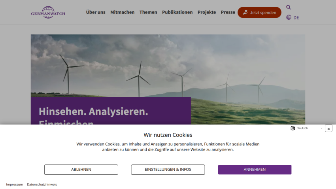Image resolution: width=336 pixels, height=189 pixels.
Task: Click the Germanwatch logo
Action: tap(48, 12)
